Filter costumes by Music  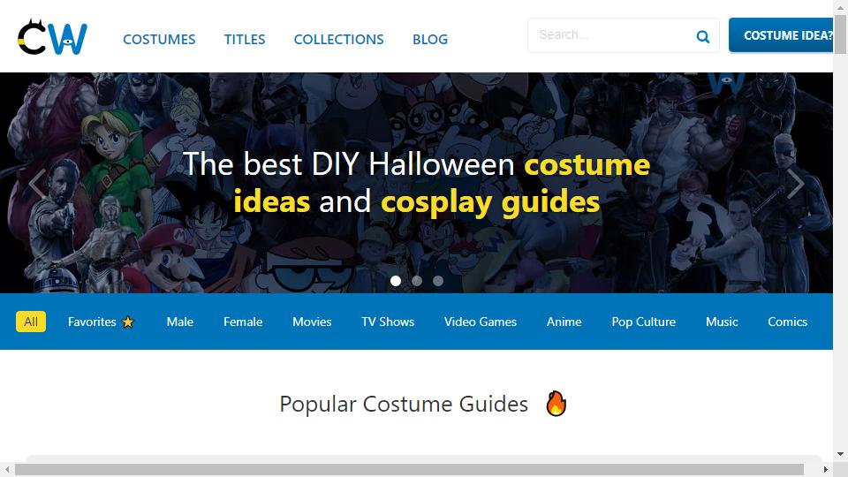click(722, 322)
